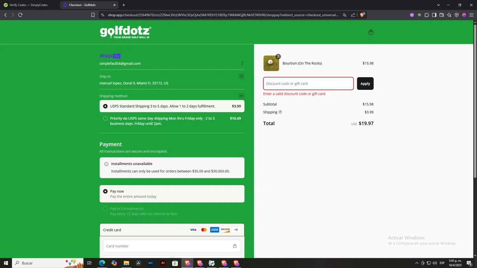Click the Card number field
The width and height of the screenshot is (477, 268).
(172, 246)
